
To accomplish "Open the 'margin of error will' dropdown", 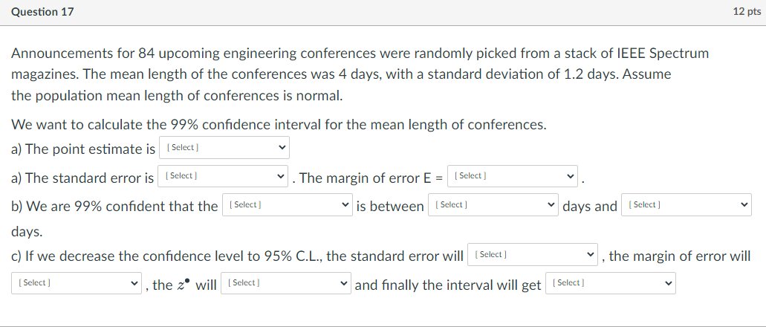I will pos(77,284).
